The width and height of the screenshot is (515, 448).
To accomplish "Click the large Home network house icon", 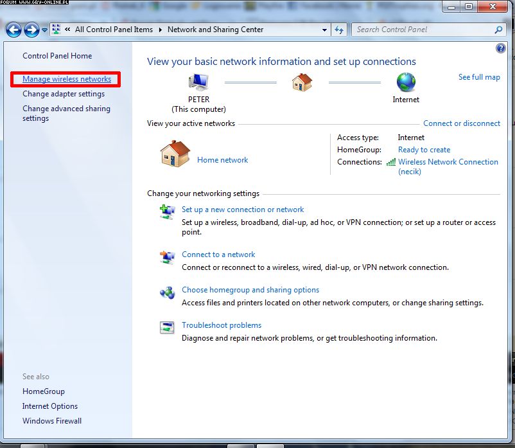I will click(175, 154).
